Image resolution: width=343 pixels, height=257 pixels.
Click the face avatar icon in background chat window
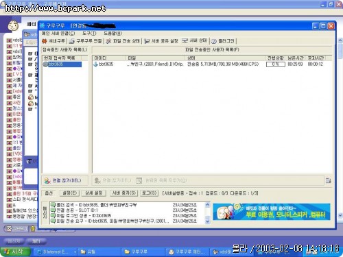pyautogui.click(x=13, y=25)
